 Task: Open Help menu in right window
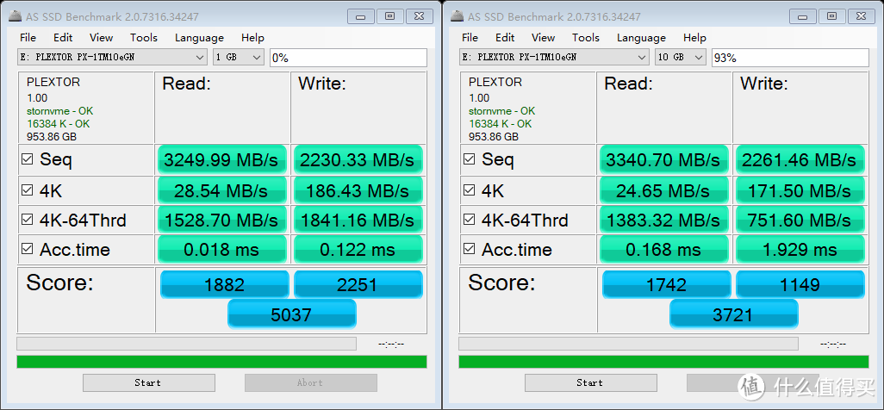click(694, 38)
